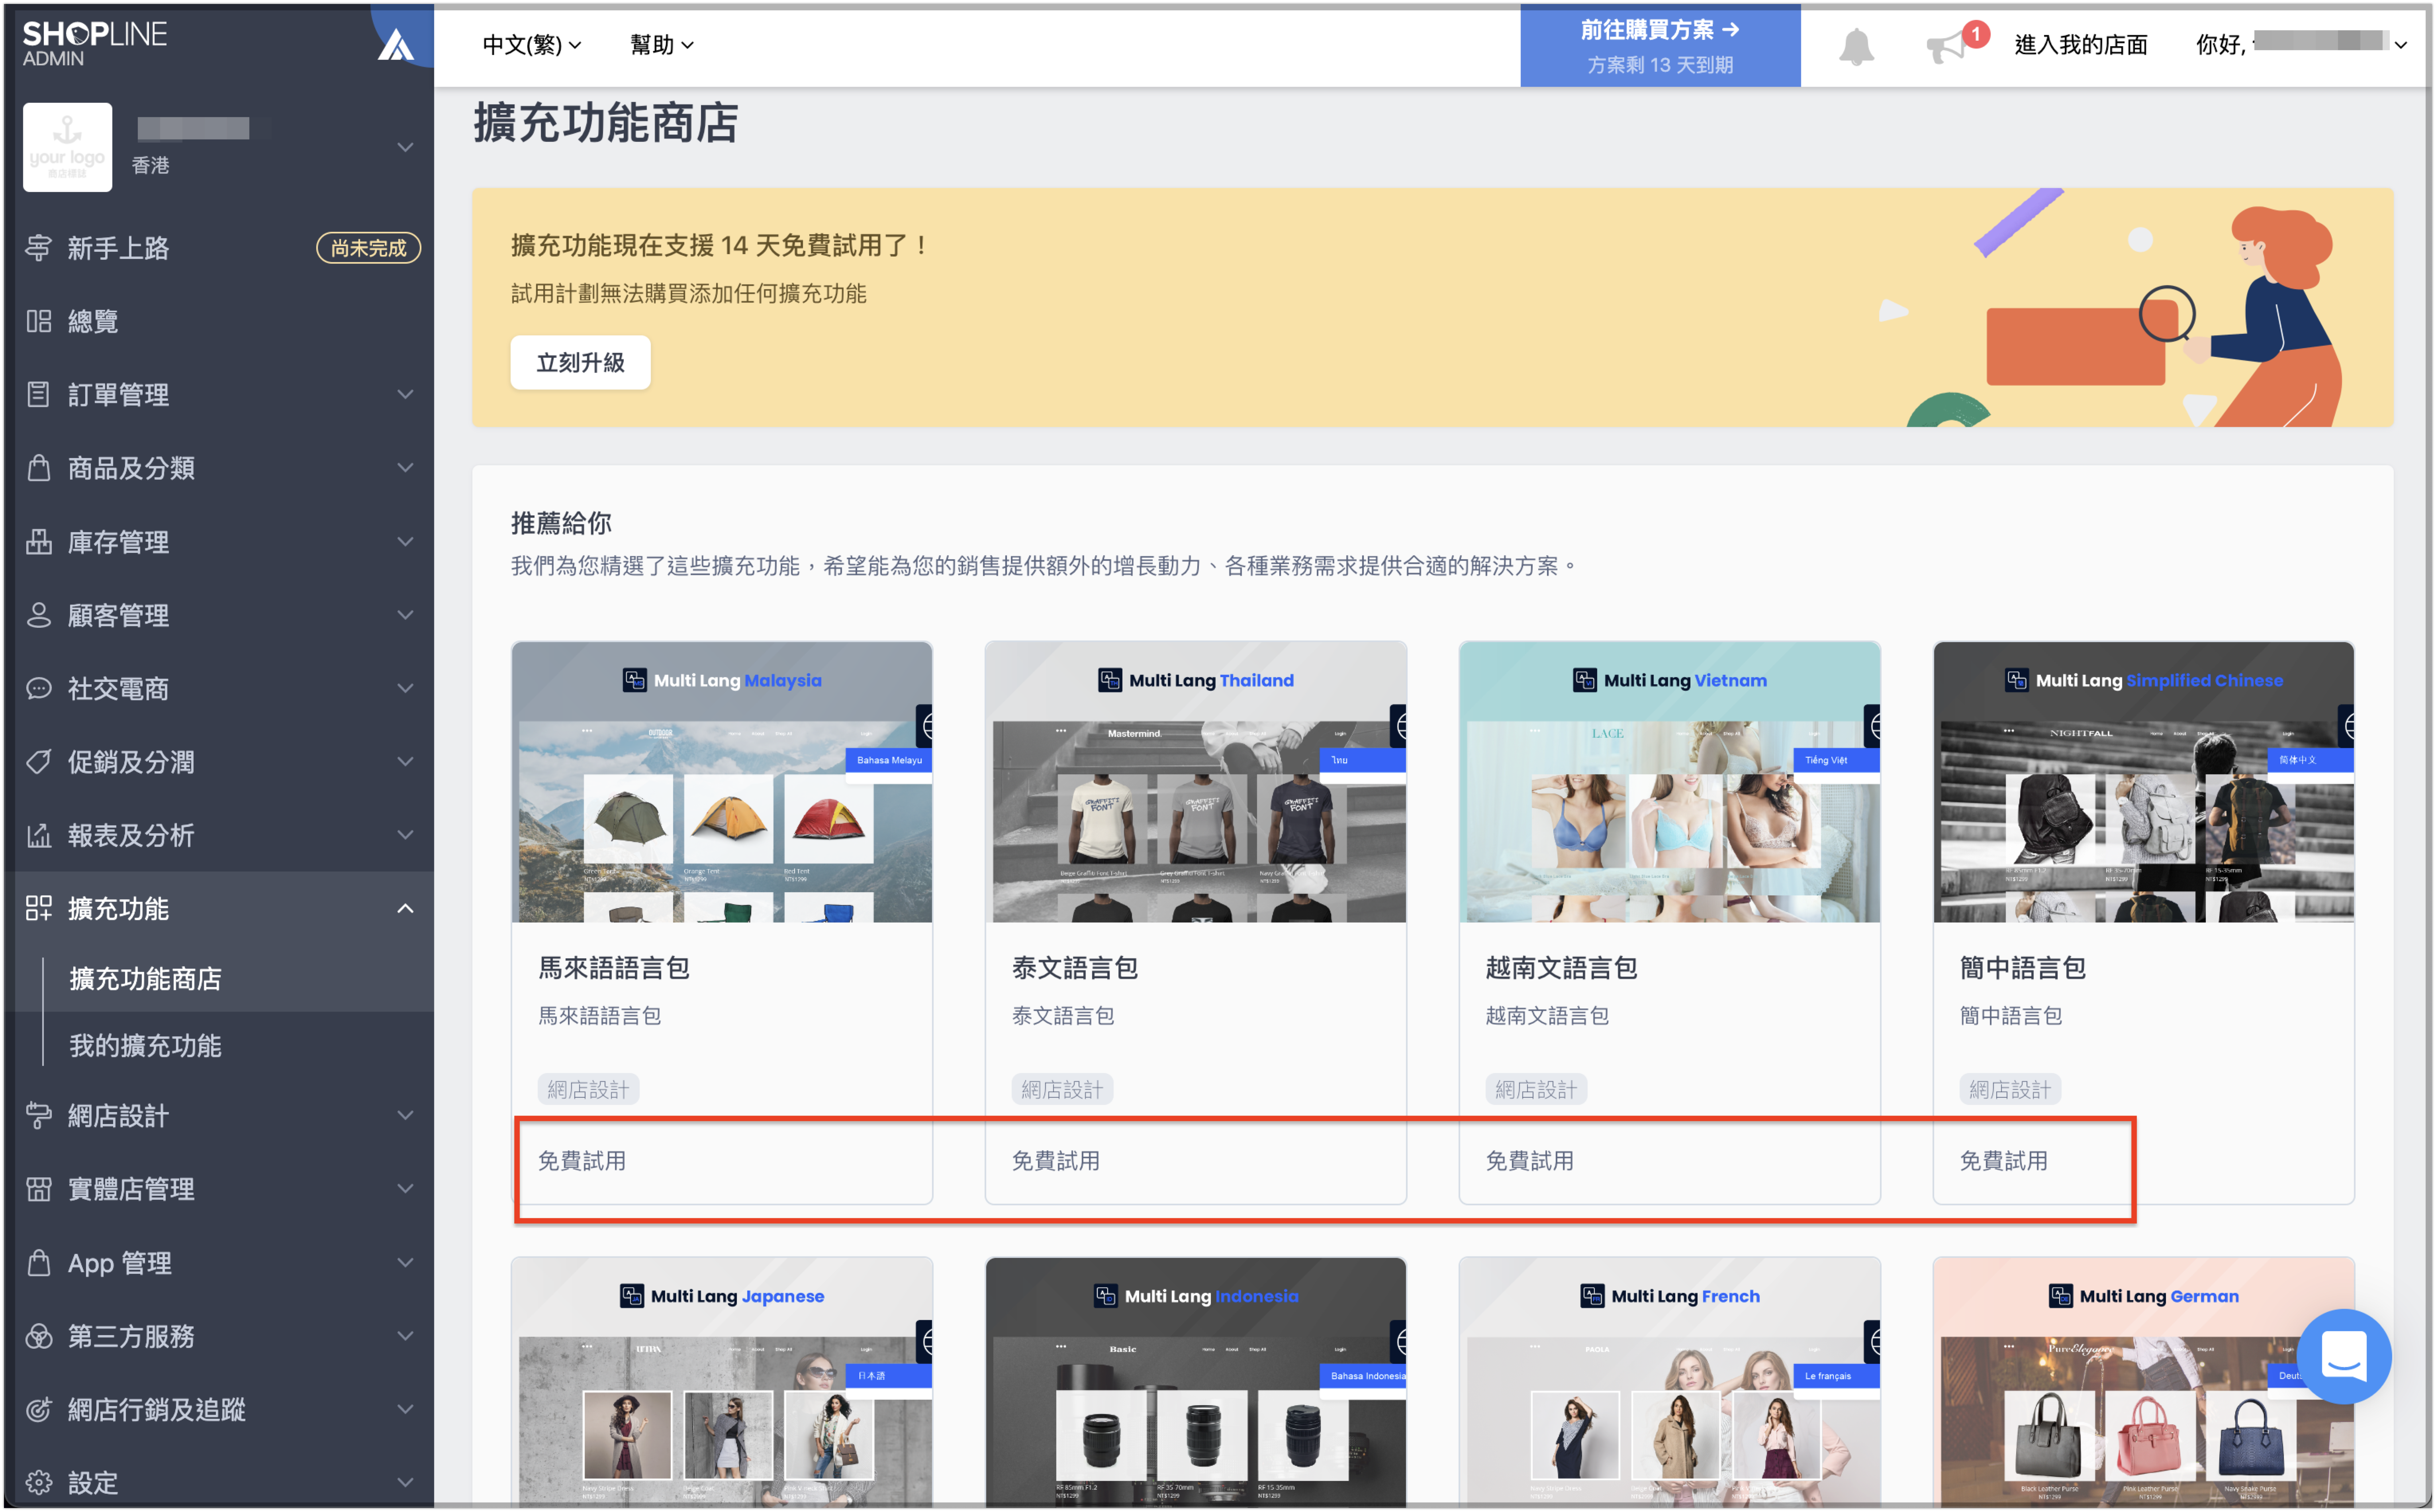The image size is (2436, 1512).
Task: Expand the 網店設計 menu chevron
Action: (x=405, y=1115)
